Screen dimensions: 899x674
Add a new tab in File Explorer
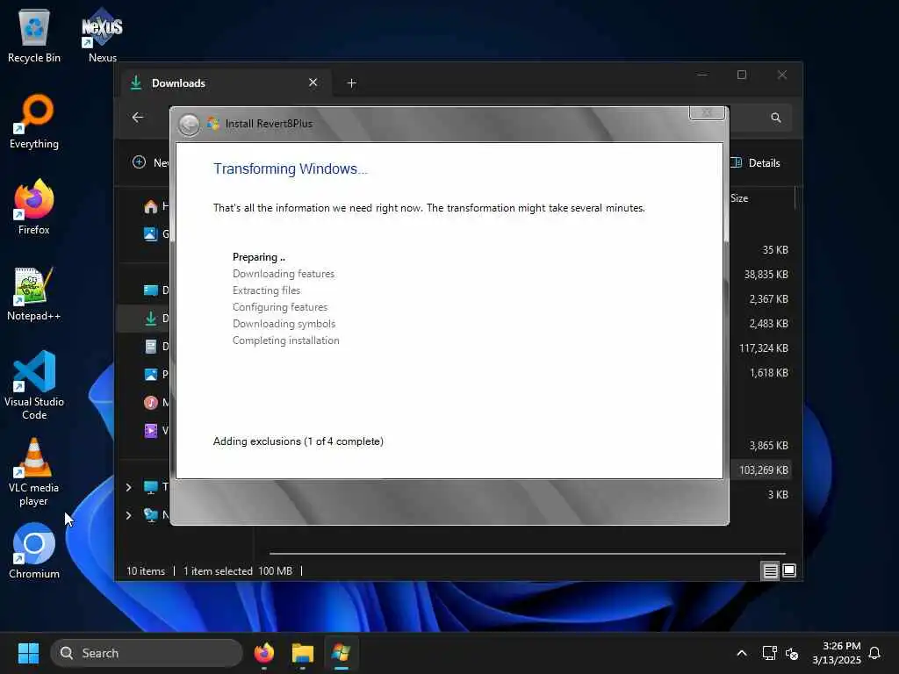click(351, 83)
